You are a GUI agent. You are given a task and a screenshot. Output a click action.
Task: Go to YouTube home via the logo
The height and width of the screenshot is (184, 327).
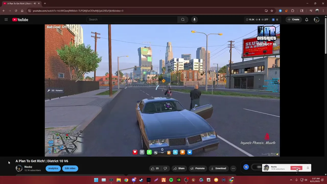coord(20,20)
